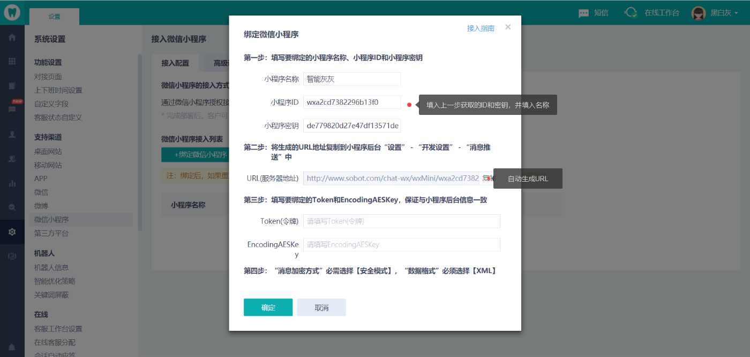
Task: Click the user avatar picture
Action: 699,13
